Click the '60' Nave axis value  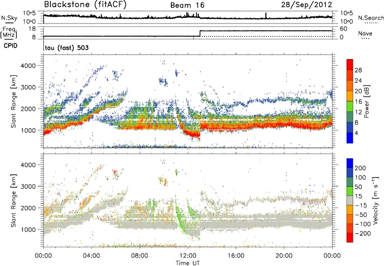point(343,29)
